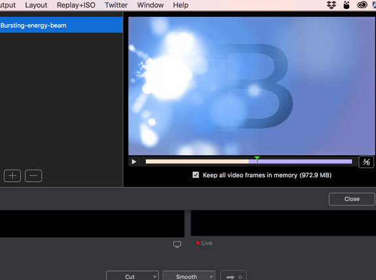Click the purple section of the timeline bar
This screenshot has width=376, height=280.
tap(305, 161)
